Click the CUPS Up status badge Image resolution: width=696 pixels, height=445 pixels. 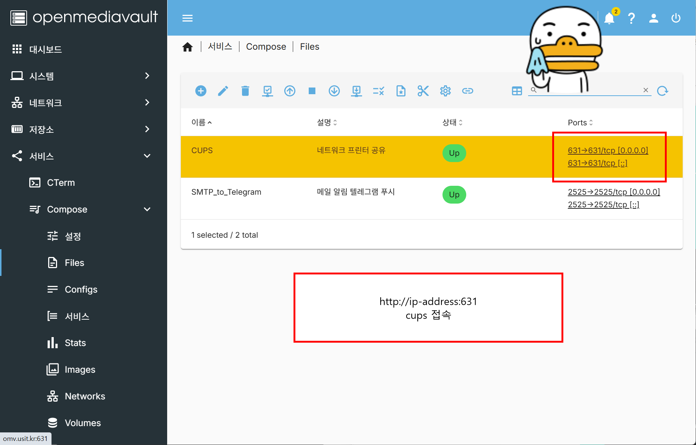point(454,153)
